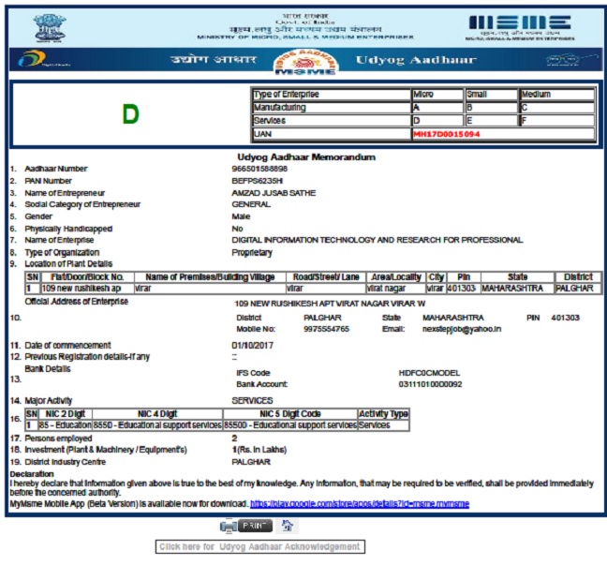Click the printer icon beside Print
Image resolution: width=607 pixels, height=565 pixels.
pyautogui.click(x=228, y=527)
